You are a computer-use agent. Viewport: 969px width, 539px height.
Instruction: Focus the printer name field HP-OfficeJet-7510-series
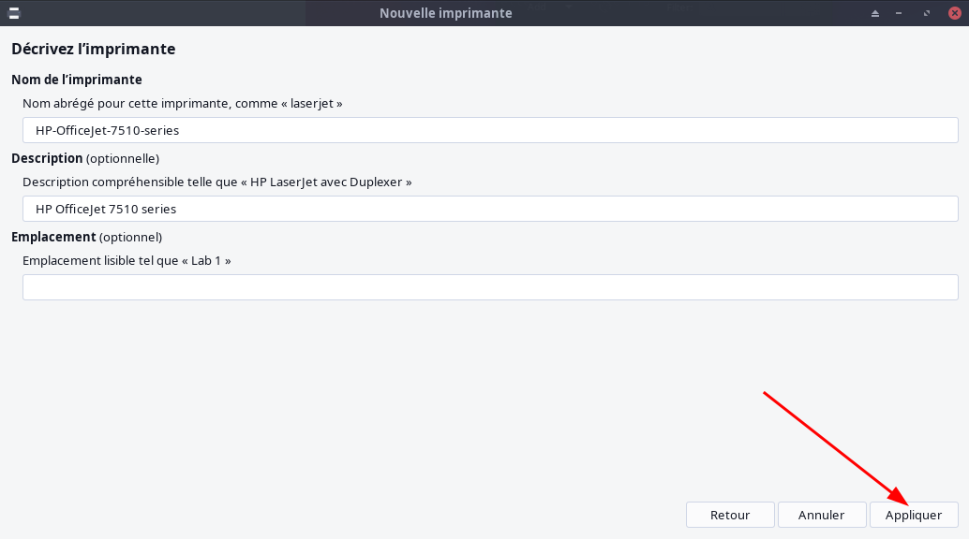tap(490, 130)
